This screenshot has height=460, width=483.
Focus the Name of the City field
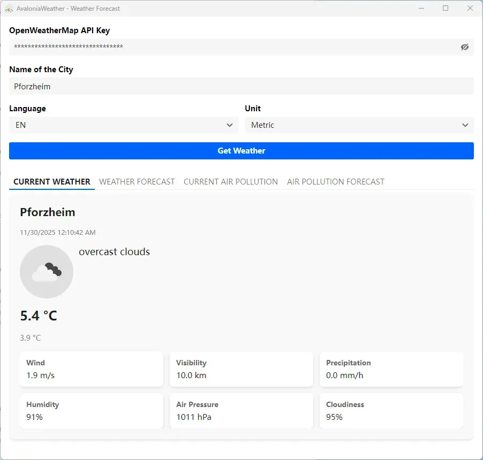coord(241,86)
